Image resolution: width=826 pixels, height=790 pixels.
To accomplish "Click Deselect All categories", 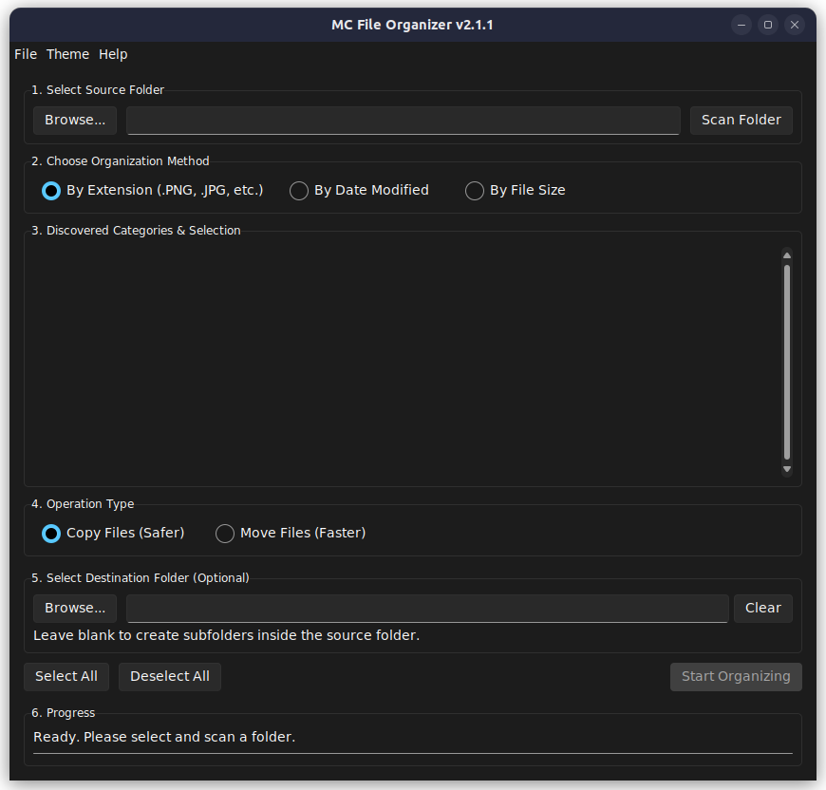I will click(169, 676).
